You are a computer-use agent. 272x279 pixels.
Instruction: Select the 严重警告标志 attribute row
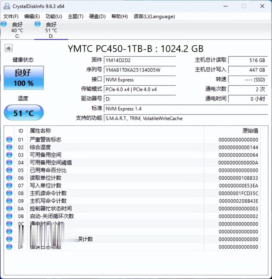(132, 140)
